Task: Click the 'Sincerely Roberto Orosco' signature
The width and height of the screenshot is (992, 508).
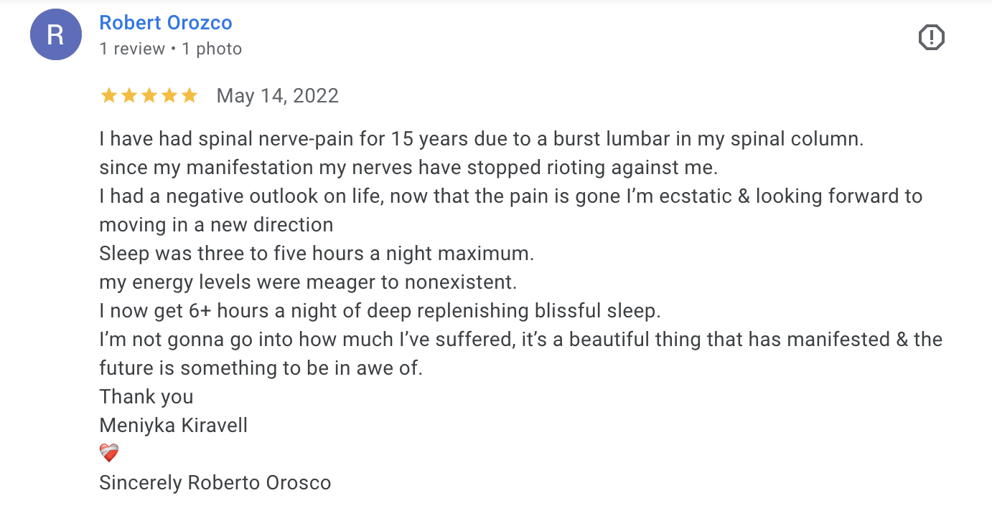Action: [x=215, y=482]
